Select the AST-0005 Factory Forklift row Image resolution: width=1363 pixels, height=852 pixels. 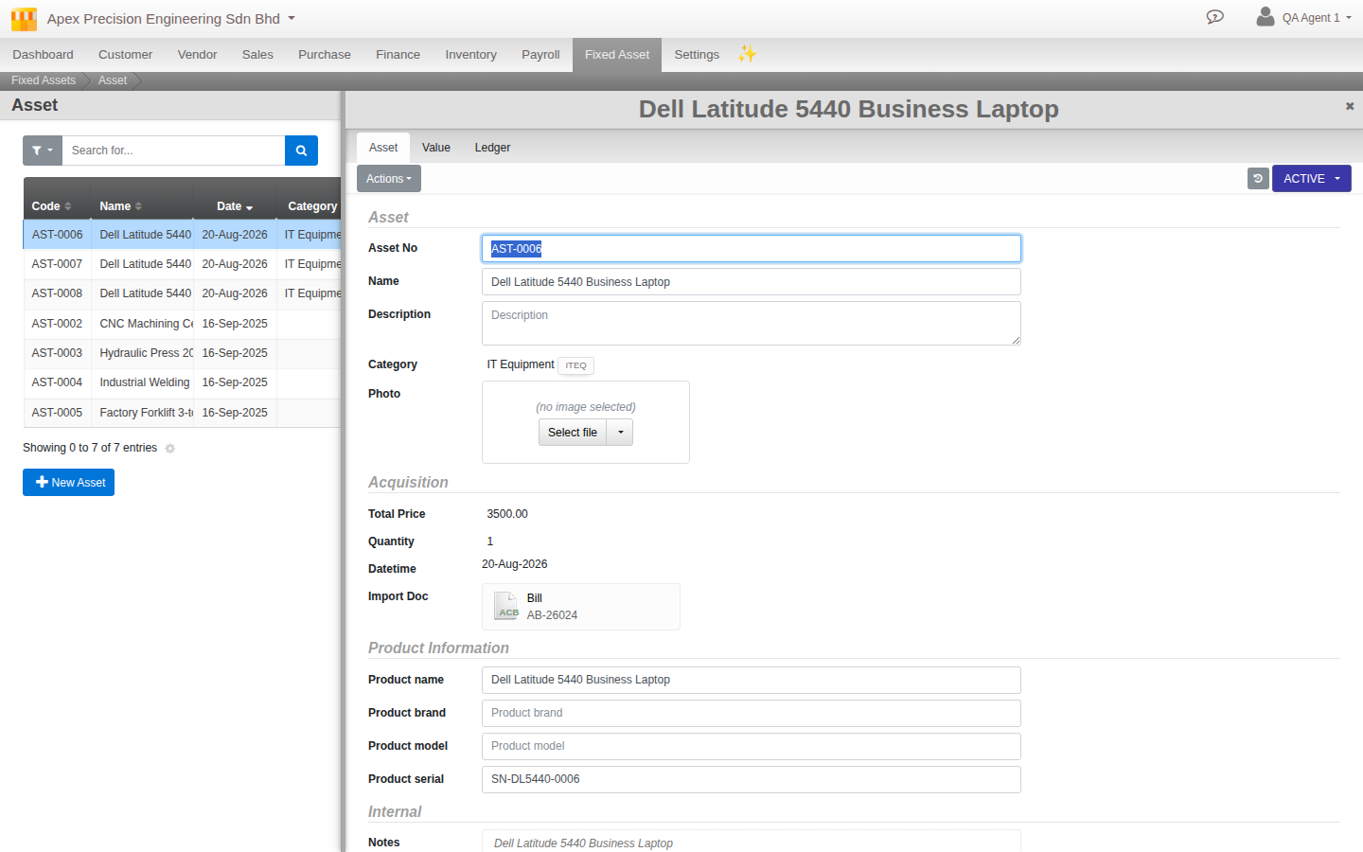click(x=182, y=413)
